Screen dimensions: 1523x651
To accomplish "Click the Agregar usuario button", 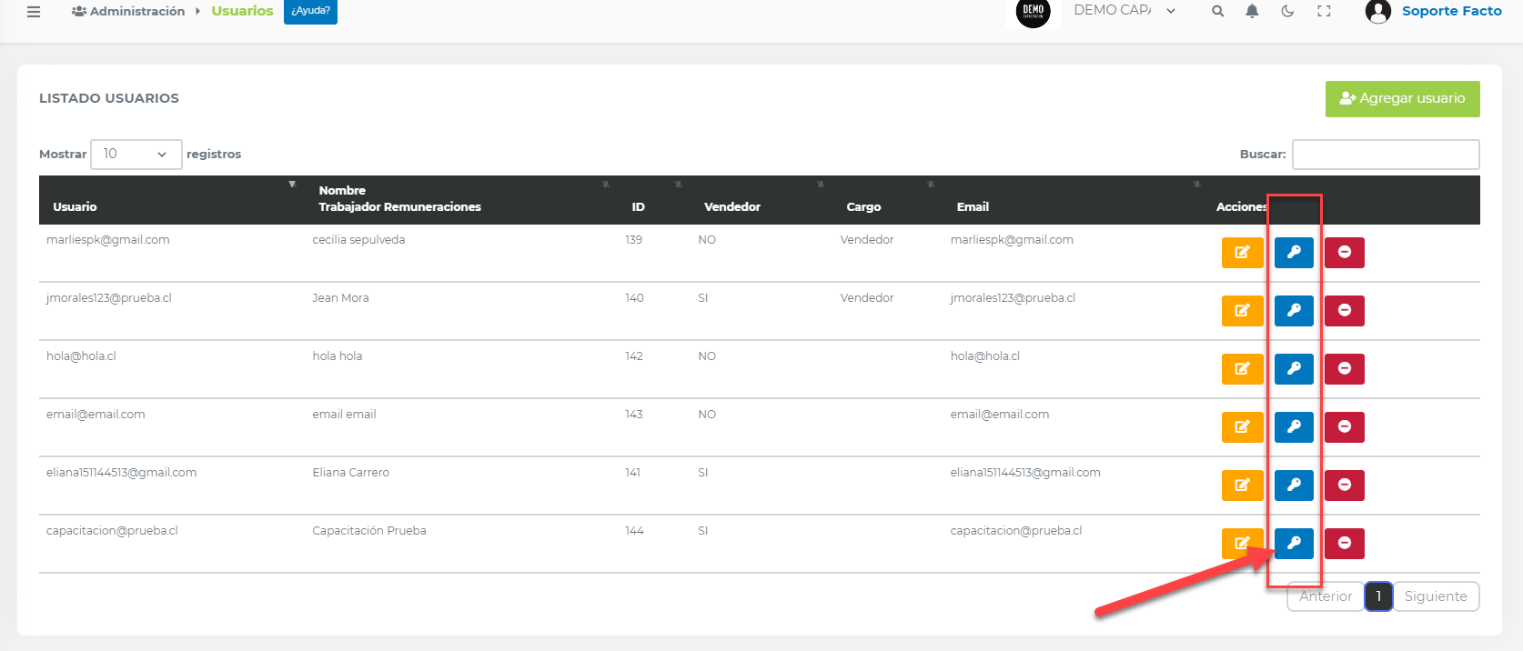I will [x=1402, y=99].
